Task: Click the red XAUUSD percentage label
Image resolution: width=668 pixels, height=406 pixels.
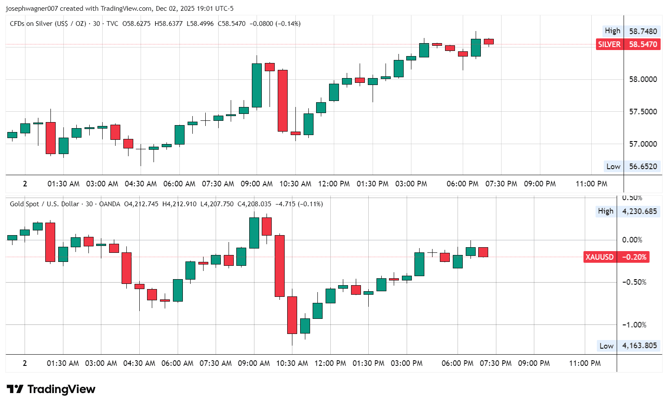Action: pyautogui.click(x=616, y=257)
